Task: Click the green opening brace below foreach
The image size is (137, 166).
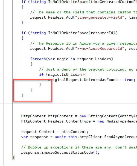Action: (x=31, y=64)
